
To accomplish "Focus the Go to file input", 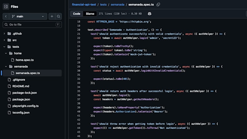I will [x=32, y=25].
